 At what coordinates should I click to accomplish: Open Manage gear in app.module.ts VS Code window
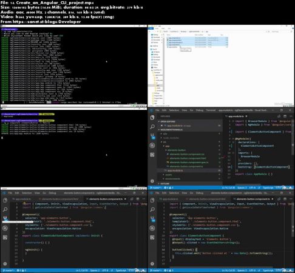click(x=152, y=181)
